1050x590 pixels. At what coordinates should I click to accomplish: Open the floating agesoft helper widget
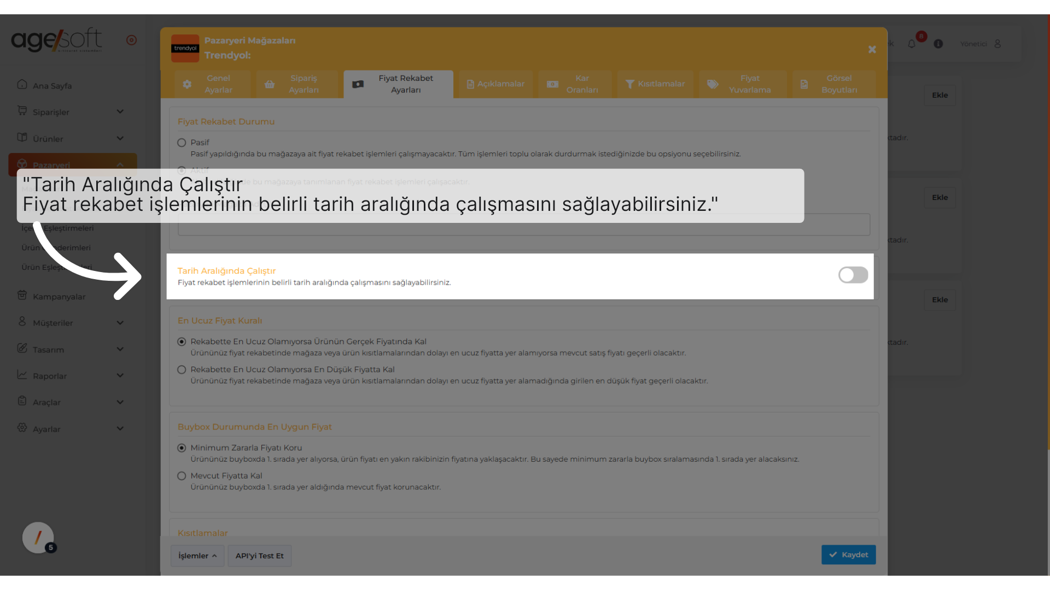click(38, 538)
